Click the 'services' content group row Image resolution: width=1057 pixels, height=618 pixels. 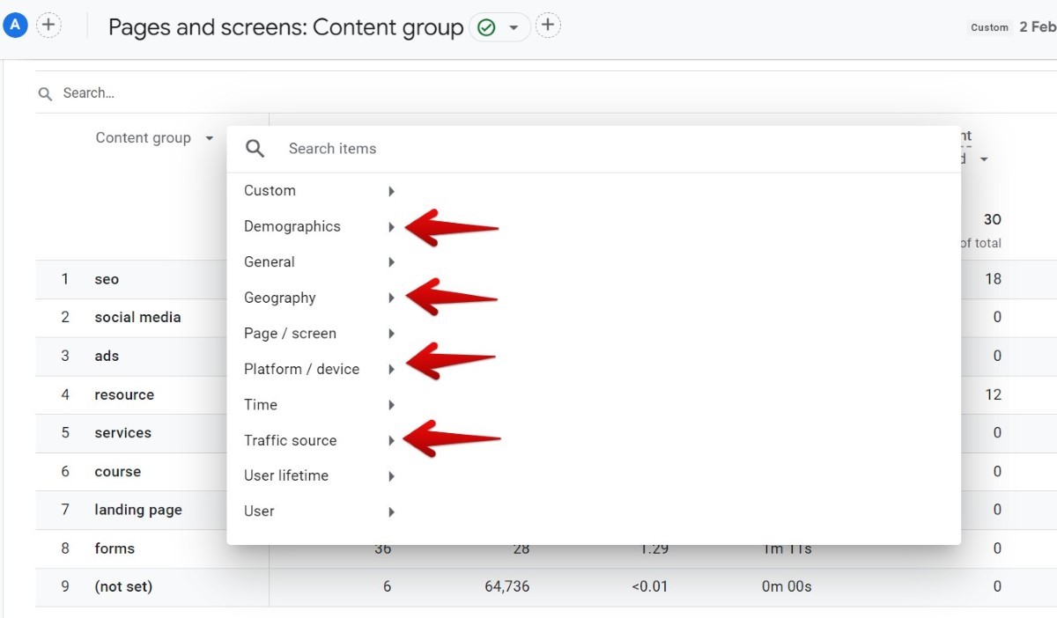click(122, 433)
